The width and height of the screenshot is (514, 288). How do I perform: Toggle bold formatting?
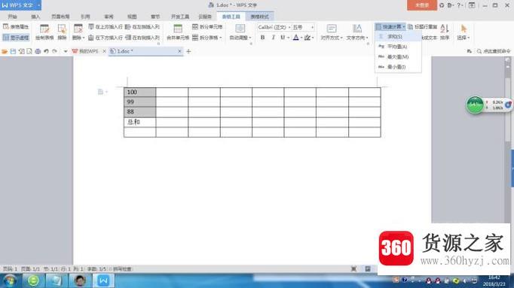point(262,38)
